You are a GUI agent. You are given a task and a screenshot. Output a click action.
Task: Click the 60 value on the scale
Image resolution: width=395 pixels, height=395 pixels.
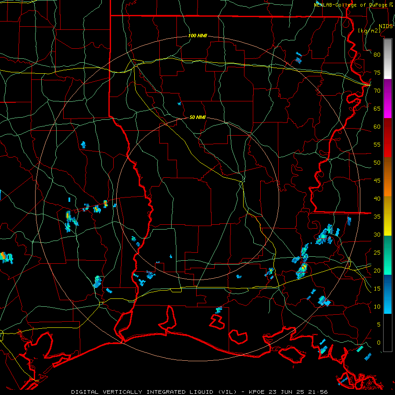pos(377,127)
